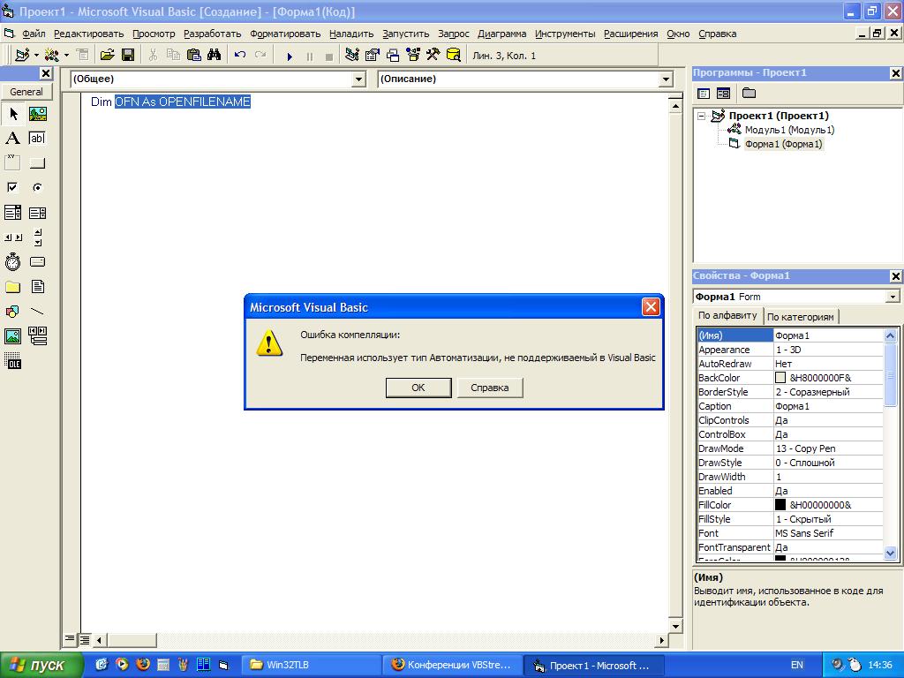Select Модуль1 (Модуль1) in the project tree
Viewport: 904px width, 678px height.
click(789, 130)
